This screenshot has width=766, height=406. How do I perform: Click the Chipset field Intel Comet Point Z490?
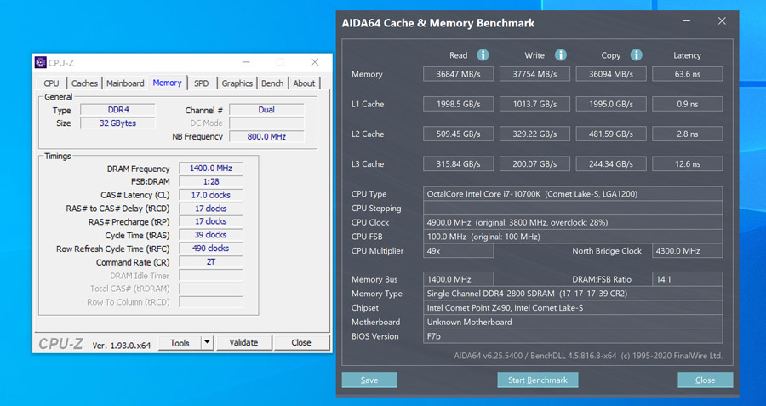pos(573,308)
